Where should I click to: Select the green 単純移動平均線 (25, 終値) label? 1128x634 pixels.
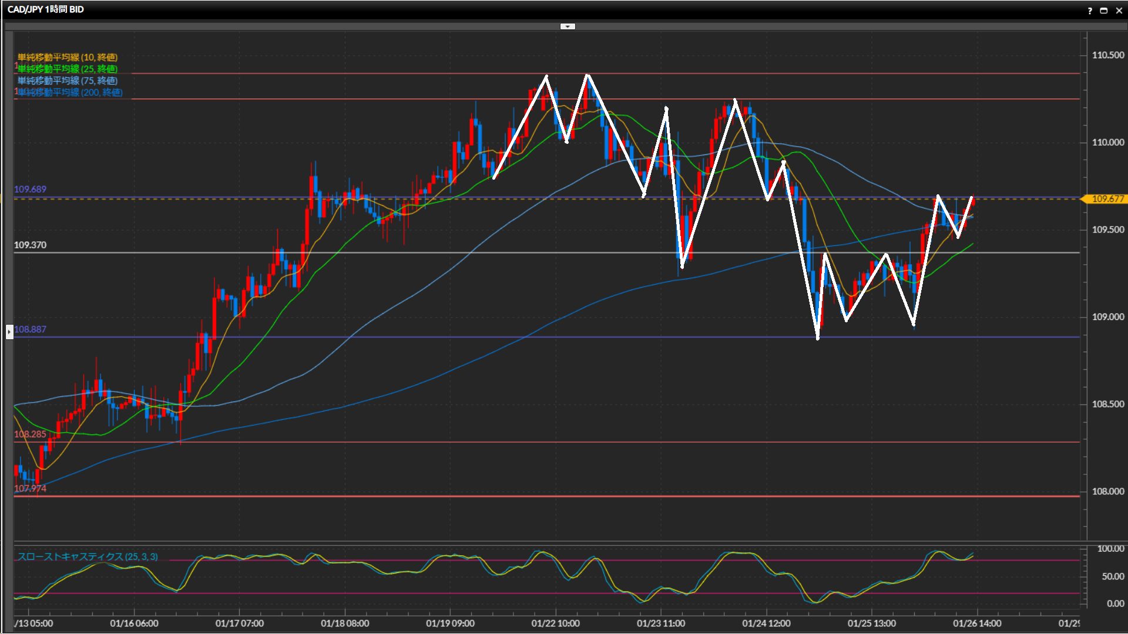pyautogui.click(x=67, y=69)
